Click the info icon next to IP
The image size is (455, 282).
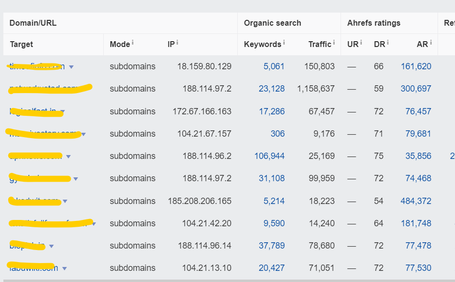pyautogui.click(x=178, y=42)
